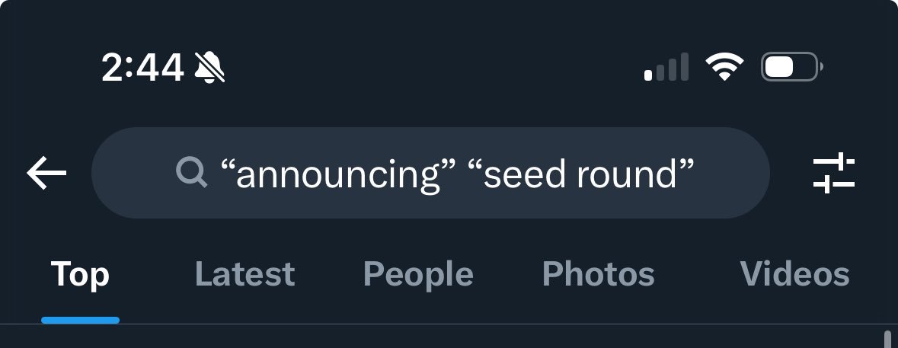
Task: Select the Top results tab
Action: tap(80, 273)
